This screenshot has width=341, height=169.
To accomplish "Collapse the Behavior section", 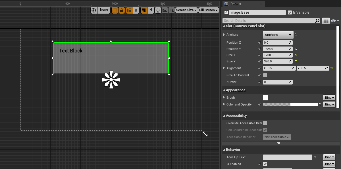I will (x=224, y=150).
